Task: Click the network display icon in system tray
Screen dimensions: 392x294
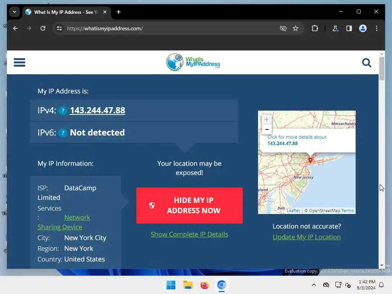Action: (338, 285)
